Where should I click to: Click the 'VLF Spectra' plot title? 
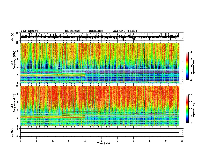pyautogui.click(x=29, y=31)
